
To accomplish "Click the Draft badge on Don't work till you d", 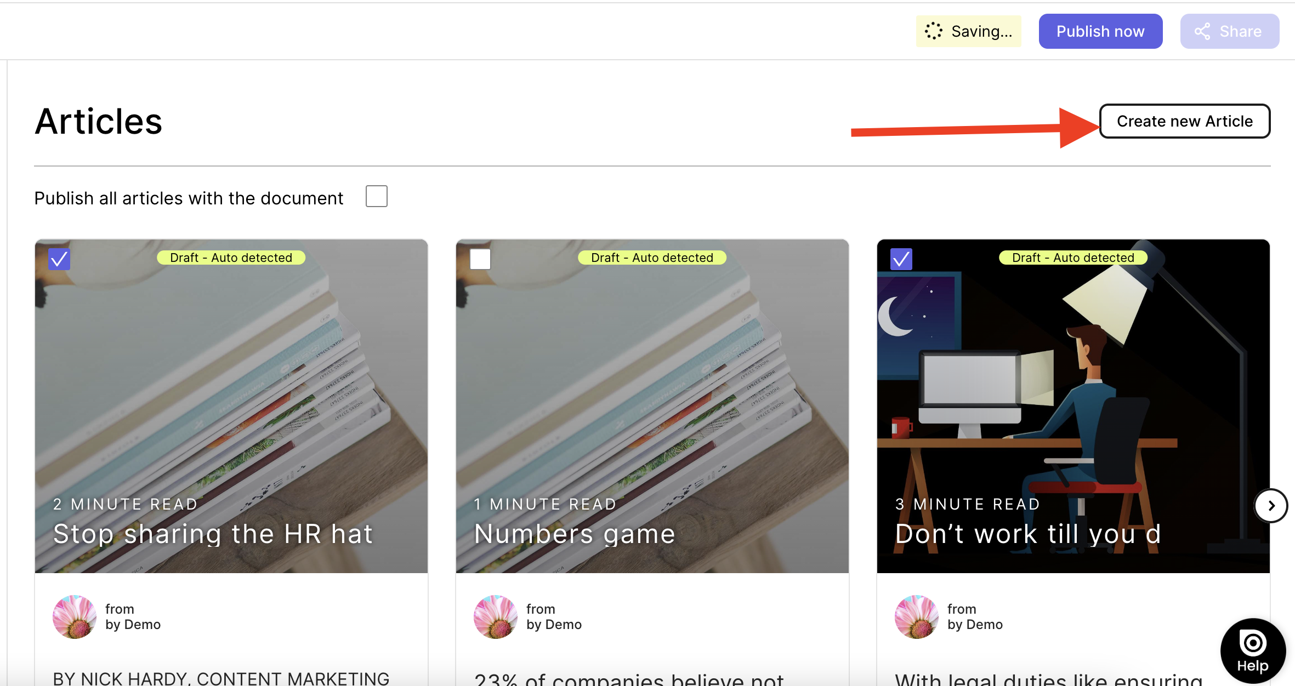I will (1073, 258).
